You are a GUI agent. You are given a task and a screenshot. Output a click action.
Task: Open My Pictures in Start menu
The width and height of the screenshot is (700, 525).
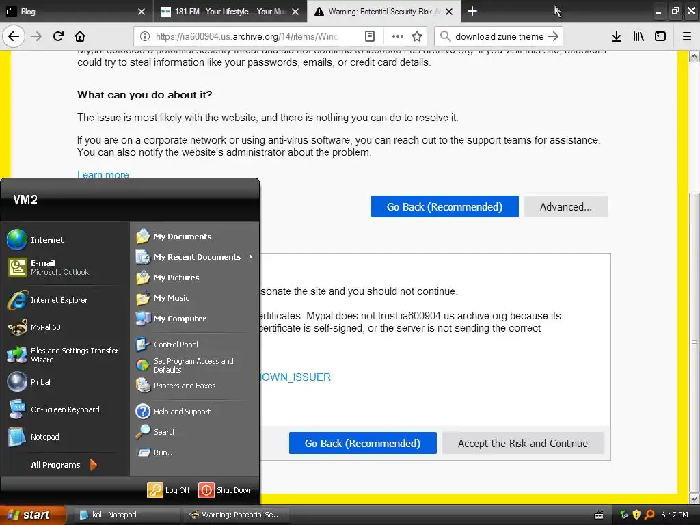[195, 278]
